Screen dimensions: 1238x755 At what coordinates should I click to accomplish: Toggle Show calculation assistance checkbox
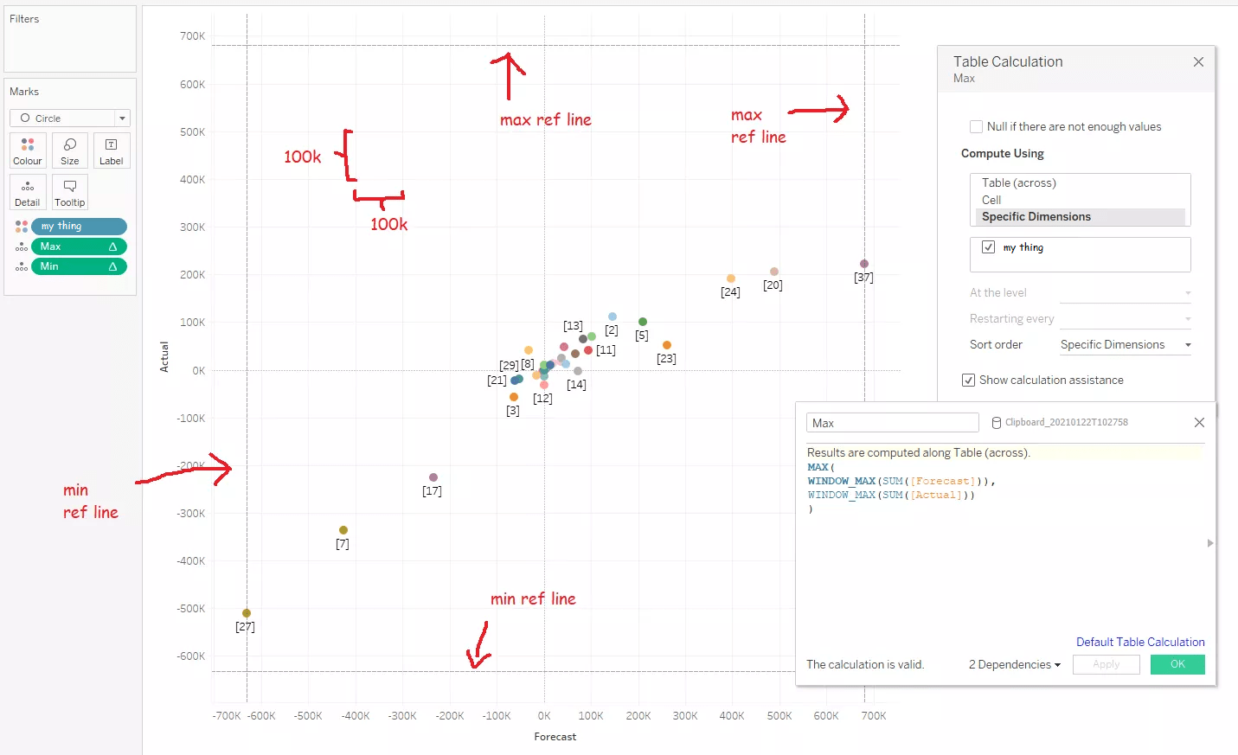(968, 380)
